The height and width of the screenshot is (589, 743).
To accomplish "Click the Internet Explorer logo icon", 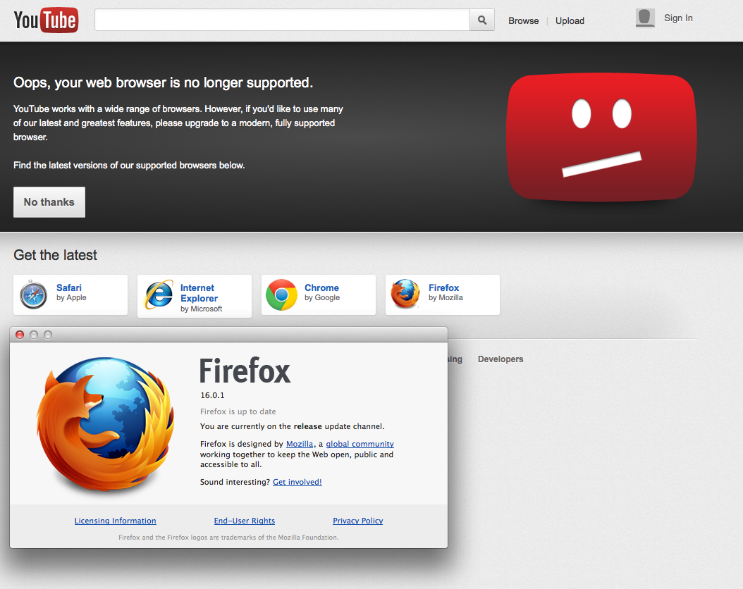I will (x=159, y=294).
